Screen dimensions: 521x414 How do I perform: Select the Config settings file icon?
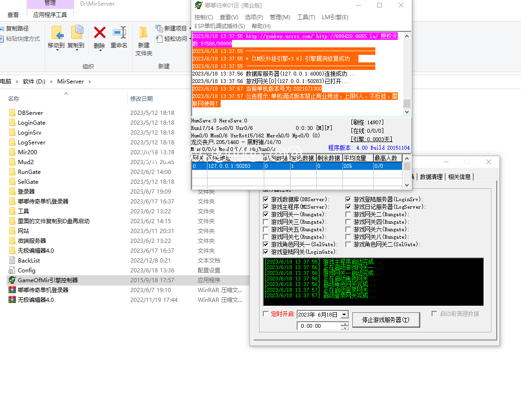click(x=12, y=271)
